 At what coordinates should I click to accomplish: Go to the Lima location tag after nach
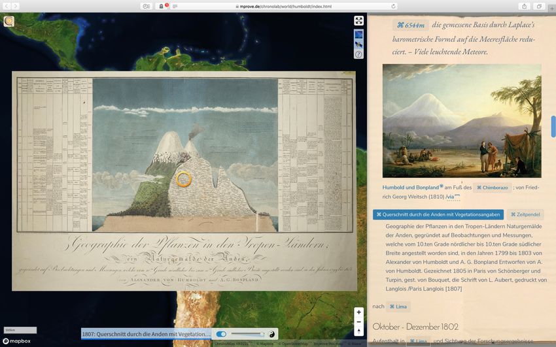pos(398,306)
